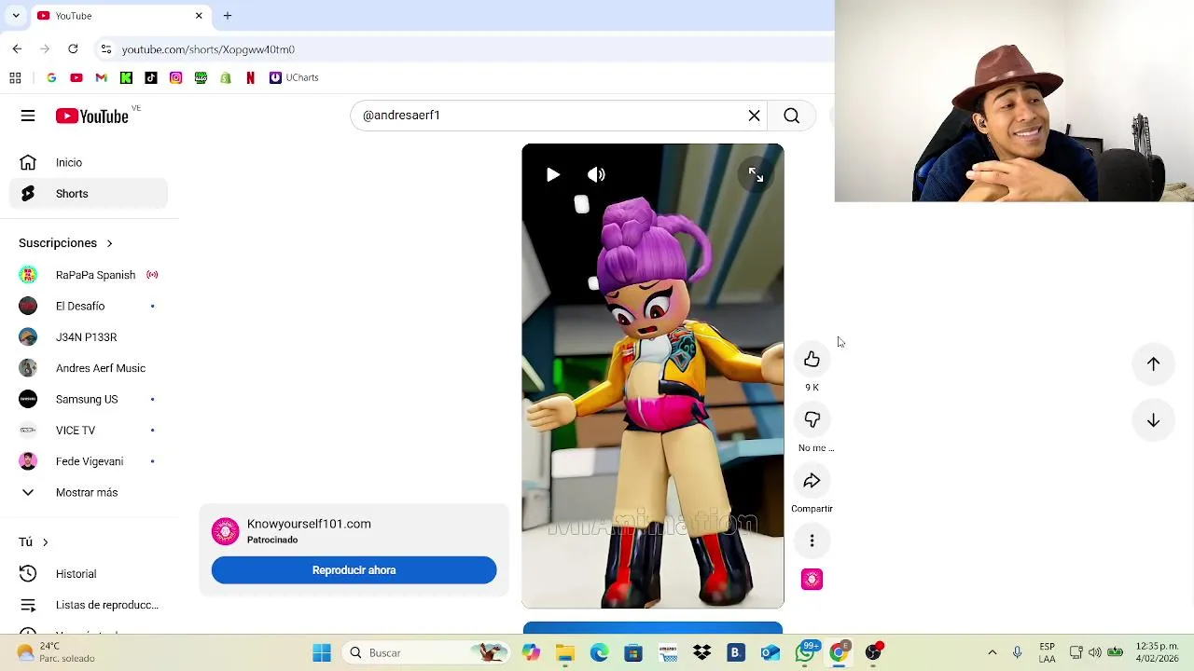Viewport: 1194px width, 671px height.
Task: Open Samsung US channel
Action: 90,399
